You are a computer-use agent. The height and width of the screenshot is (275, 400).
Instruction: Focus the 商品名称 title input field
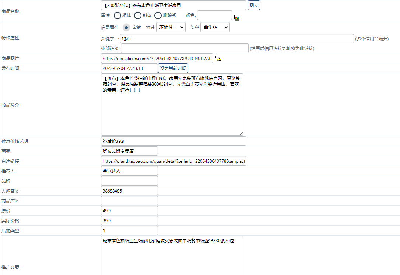[173, 6]
